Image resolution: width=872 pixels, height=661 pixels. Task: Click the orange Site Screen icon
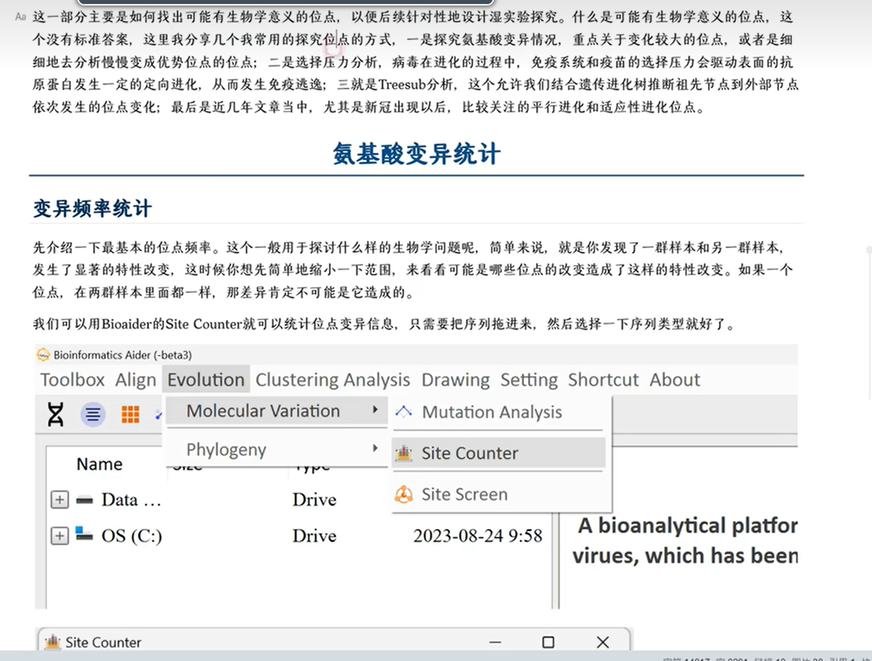coord(404,494)
